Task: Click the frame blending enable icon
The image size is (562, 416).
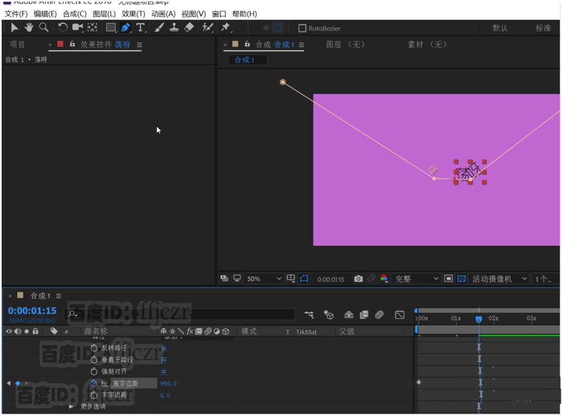Action: pos(364,315)
